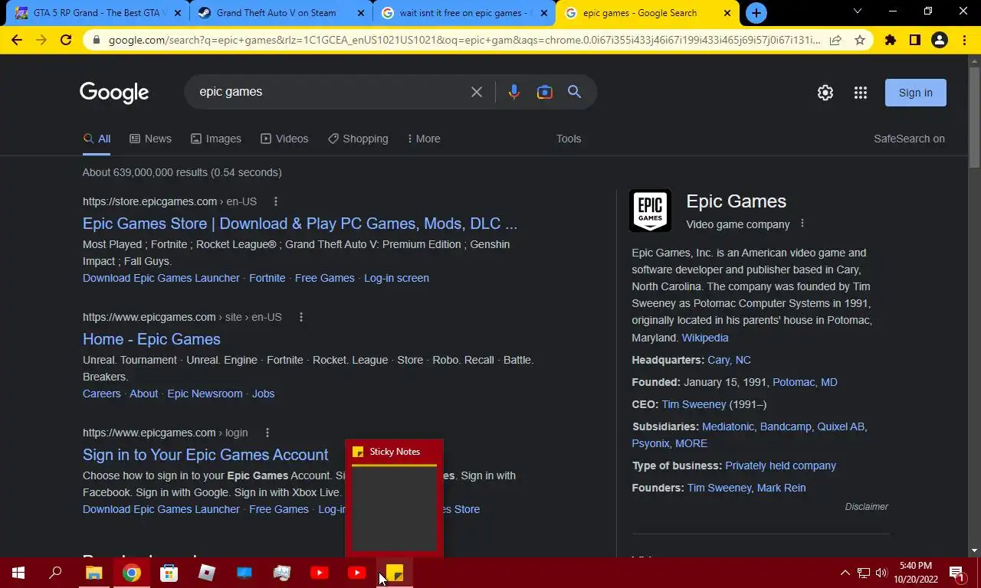This screenshot has height=588, width=981.
Task: Open options for the store.epicgames.com result
Action: [x=276, y=201]
